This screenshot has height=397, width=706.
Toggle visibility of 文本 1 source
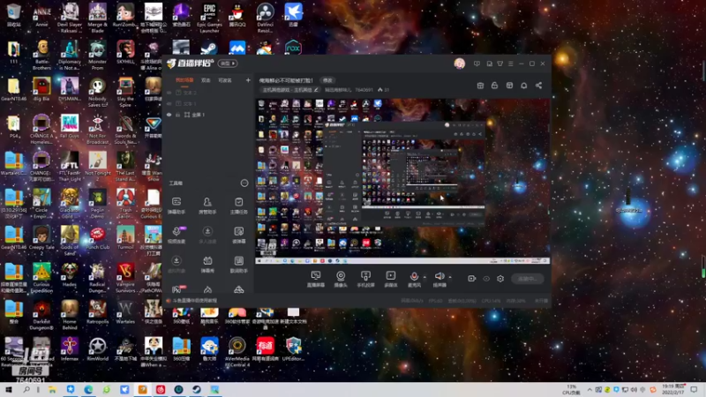[x=169, y=104]
